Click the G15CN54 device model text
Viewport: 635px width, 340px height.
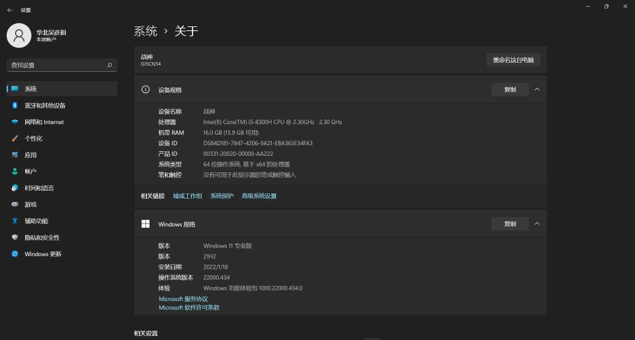151,64
